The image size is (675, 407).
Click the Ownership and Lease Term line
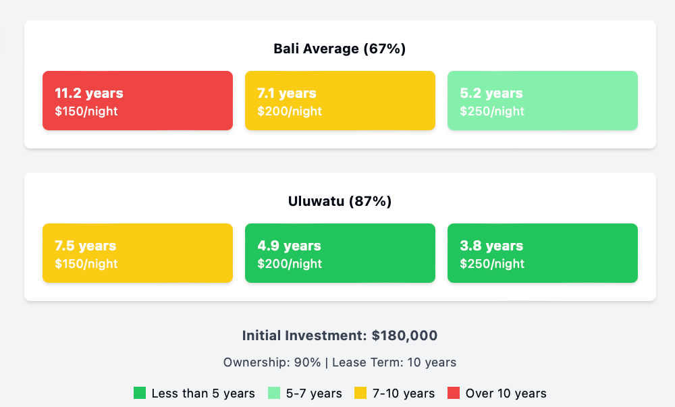(340, 362)
